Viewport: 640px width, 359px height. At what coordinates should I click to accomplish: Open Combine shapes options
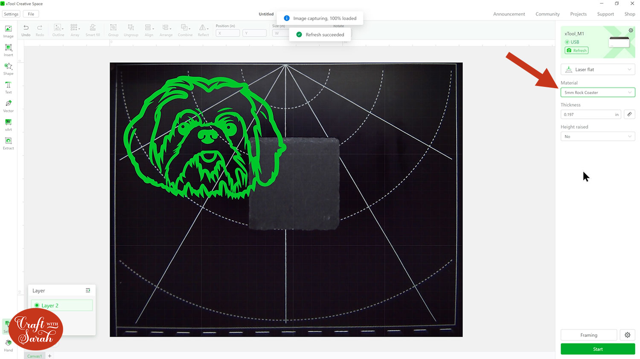(x=185, y=30)
